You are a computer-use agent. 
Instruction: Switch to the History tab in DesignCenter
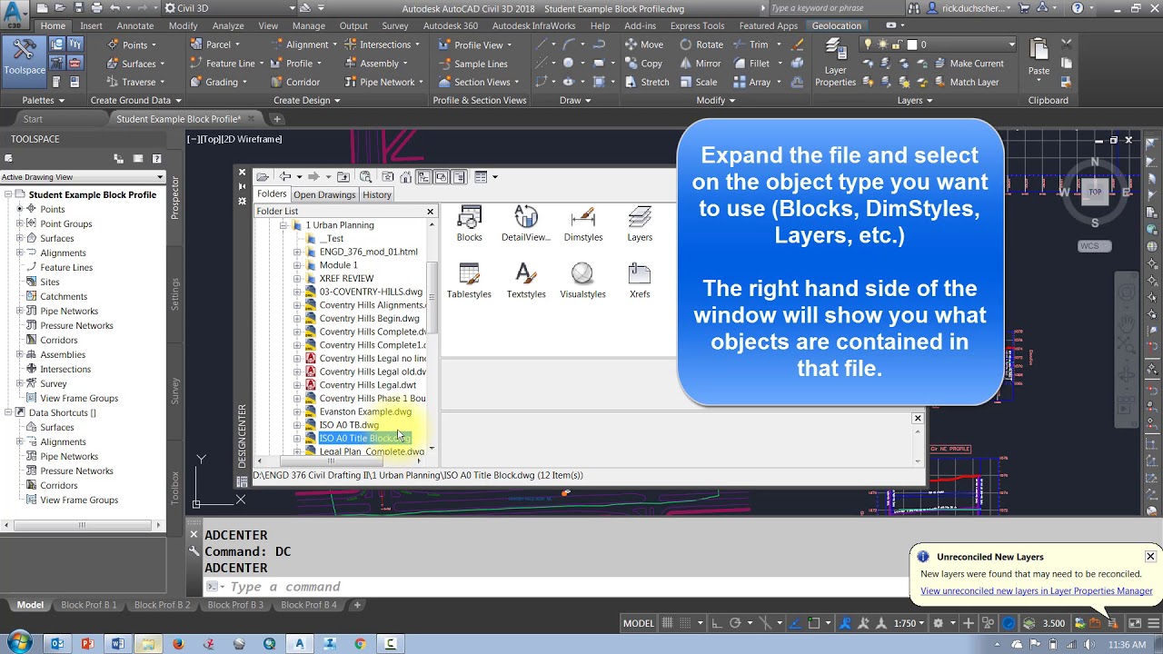pyautogui.click(x=376, y=194)
